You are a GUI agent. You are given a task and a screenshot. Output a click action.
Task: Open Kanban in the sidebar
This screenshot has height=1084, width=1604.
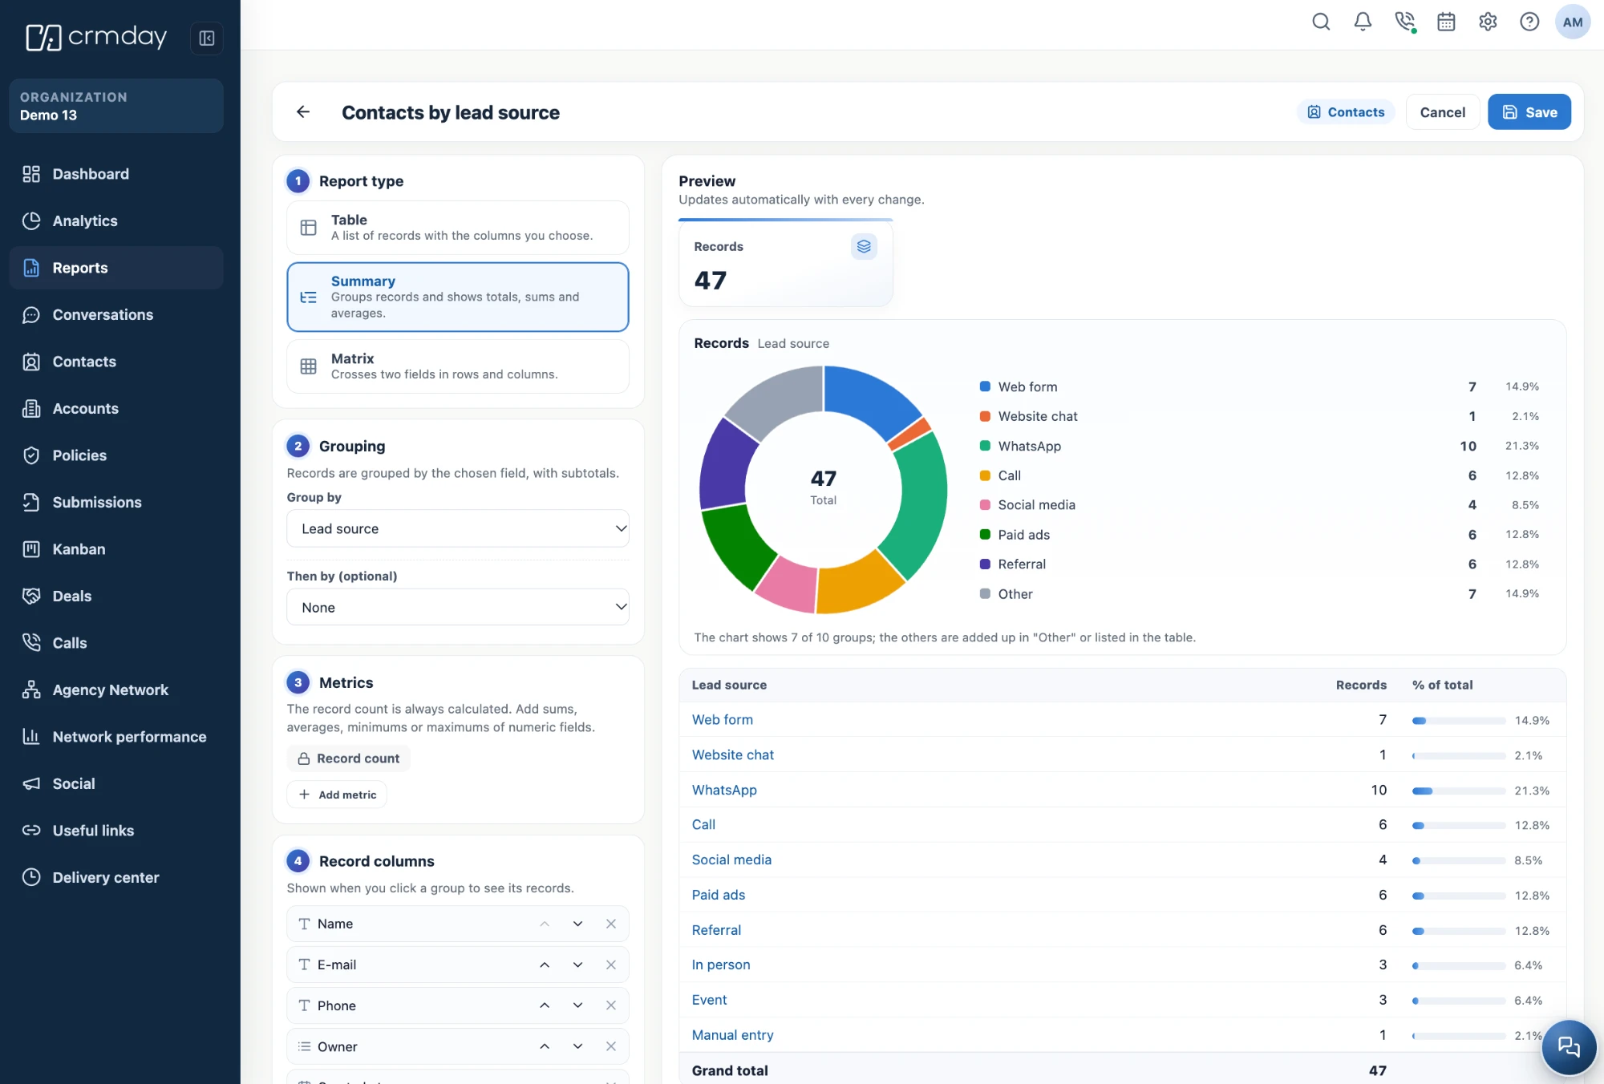tap(116, 549)
